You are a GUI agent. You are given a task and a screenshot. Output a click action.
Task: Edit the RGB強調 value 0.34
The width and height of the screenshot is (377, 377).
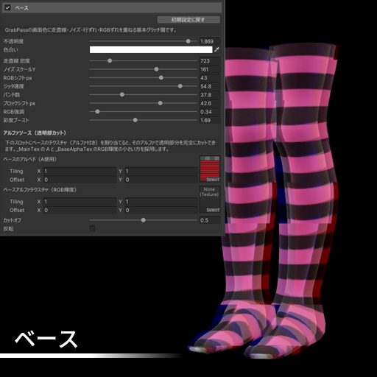(x=210, y=112)
